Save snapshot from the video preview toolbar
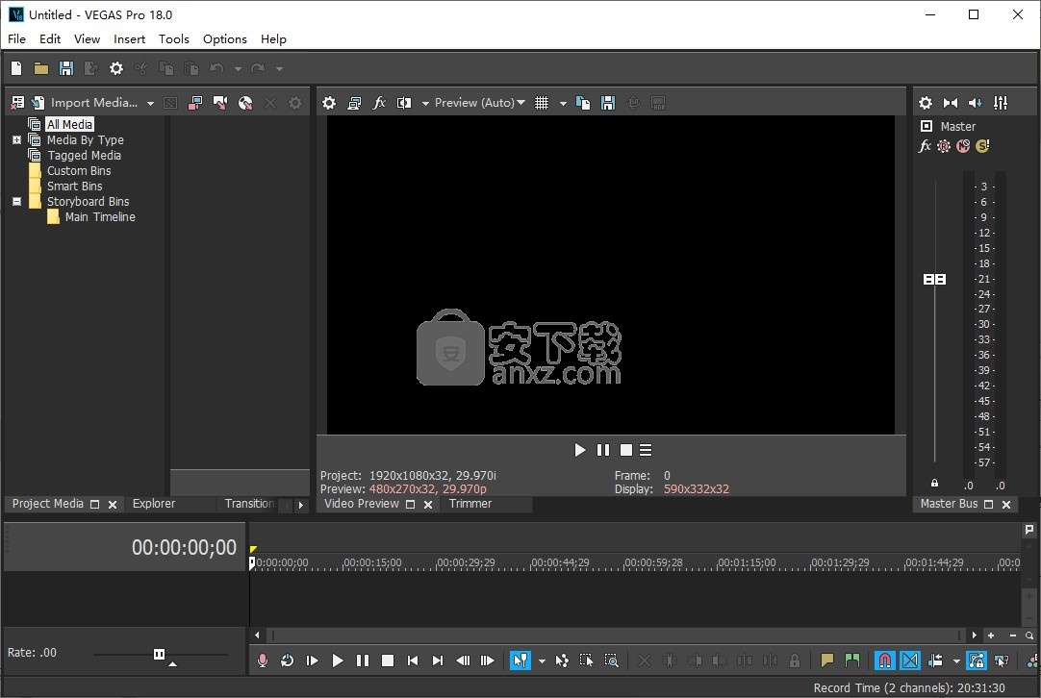The height and width of the screenshot is (698, 1041). (608, 103)
